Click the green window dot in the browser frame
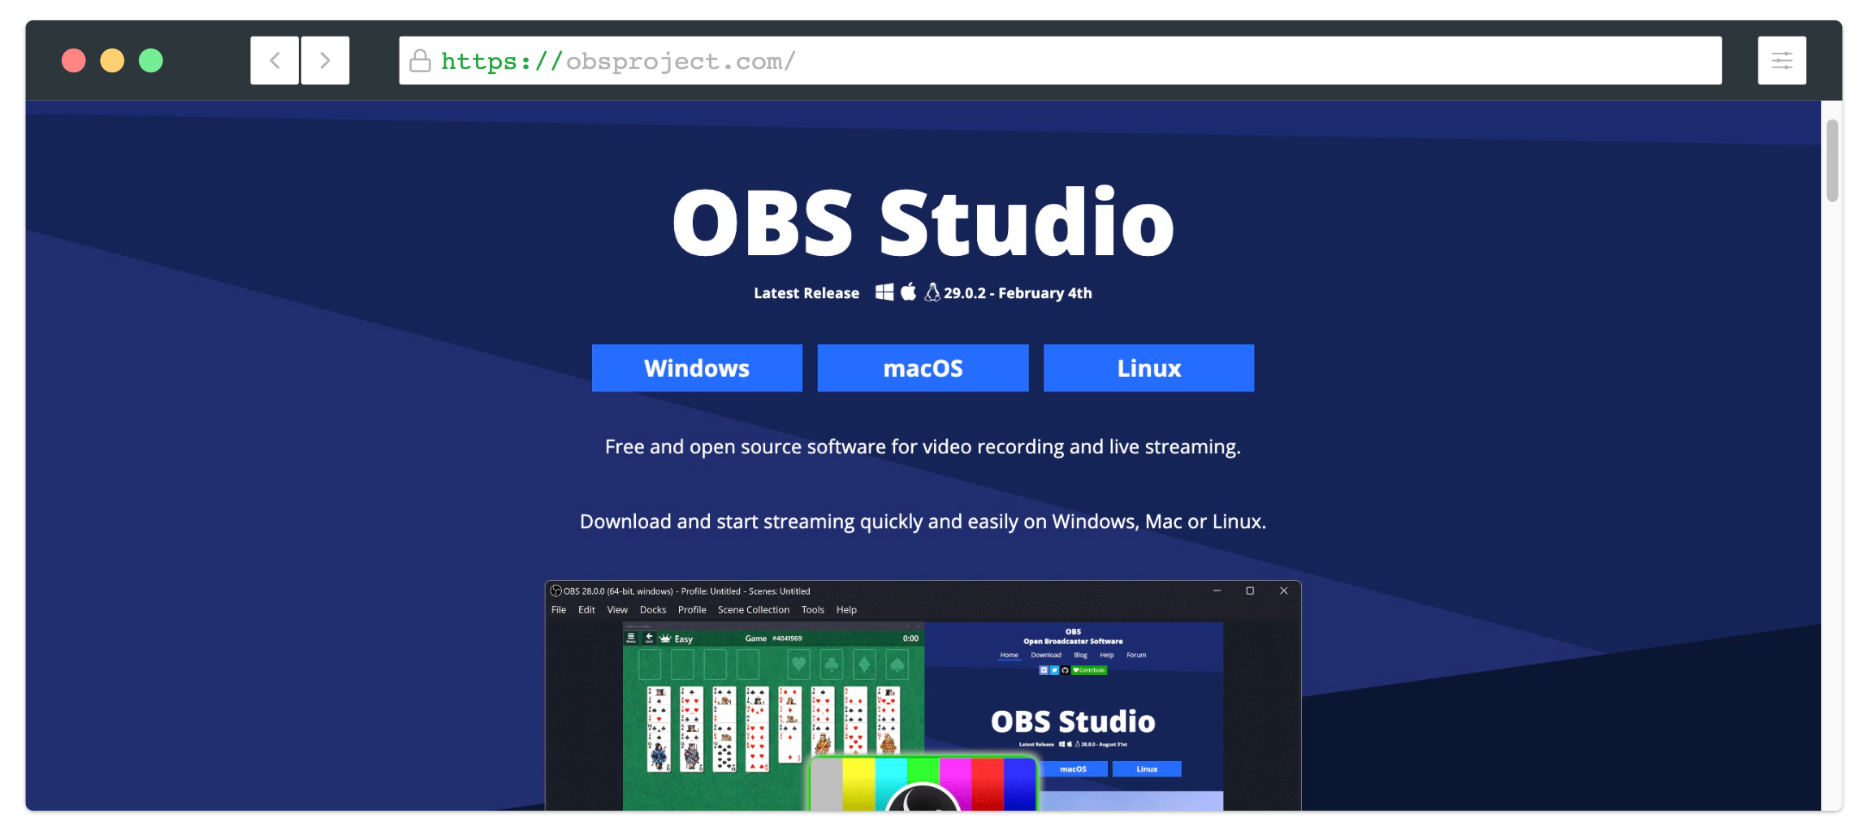This screenshot has width=1868, height=831. pos(151,60)
